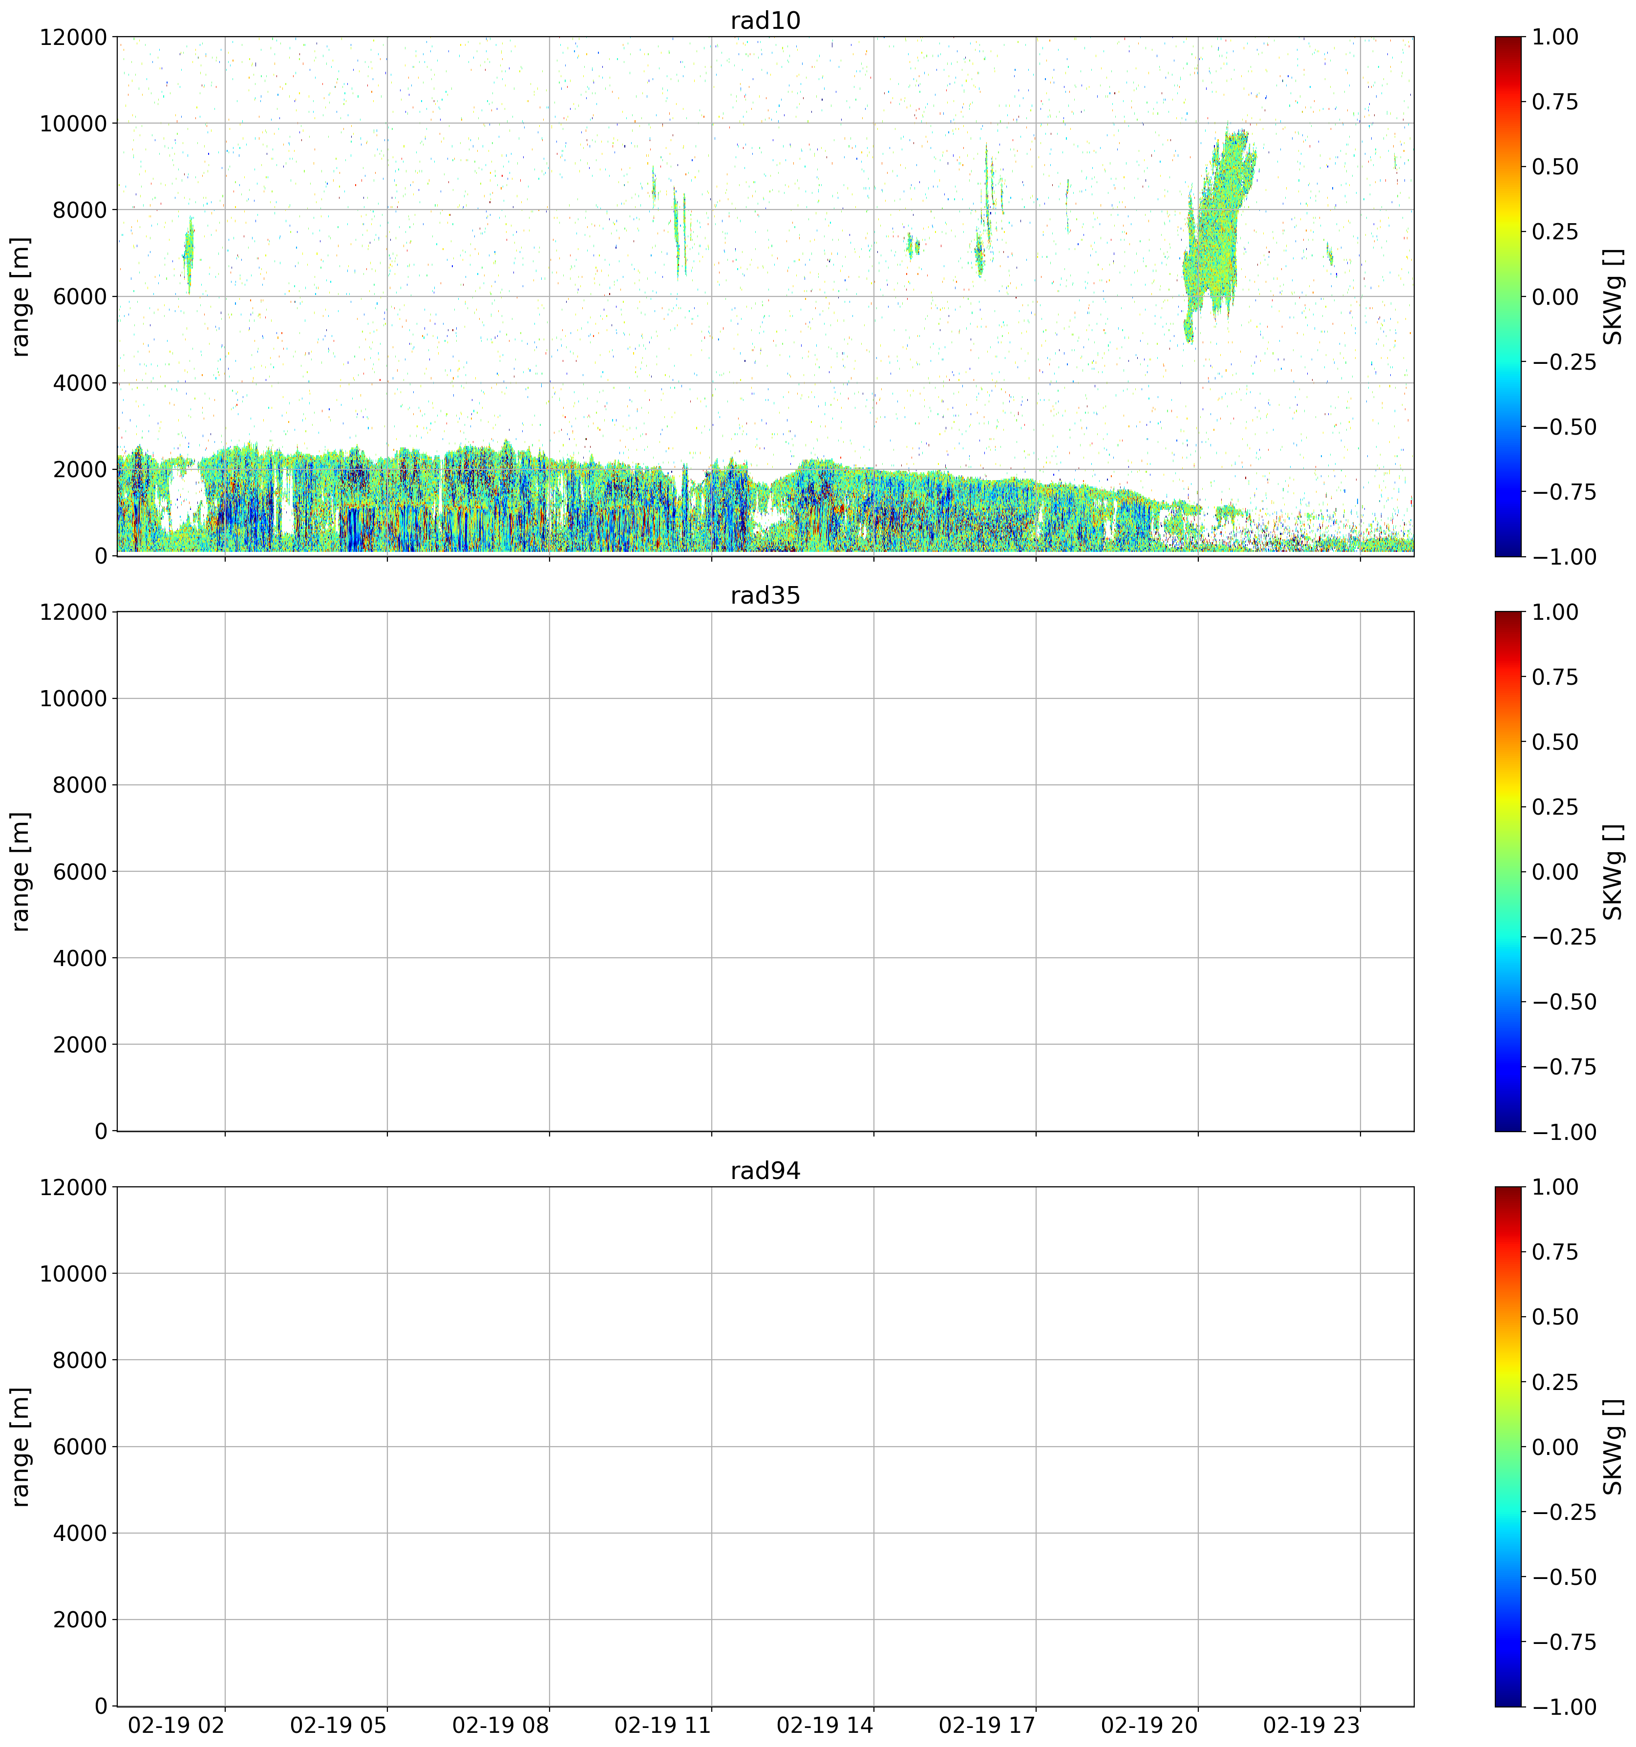
Task: Click the SKWg [] label beside rad10 colorbar
Action: pyautogui.click(x=1613, y=296)
